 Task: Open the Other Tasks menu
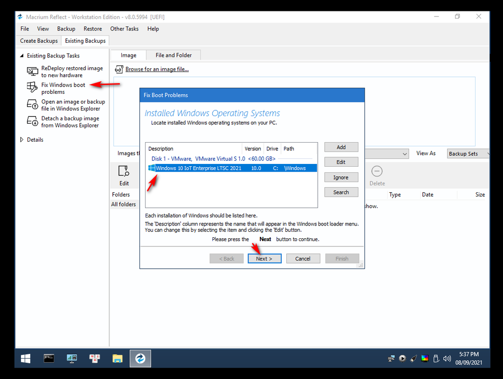pos(125,29)
